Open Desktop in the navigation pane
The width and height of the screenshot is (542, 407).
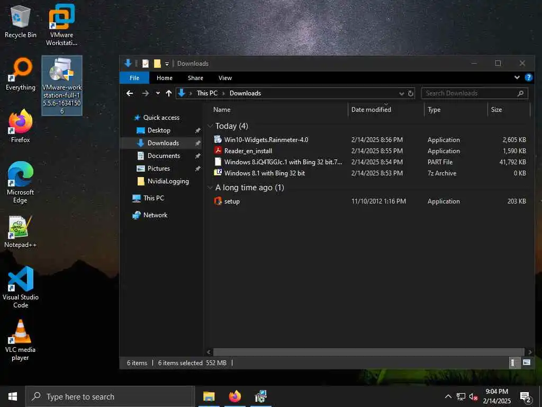click(159, 130)
